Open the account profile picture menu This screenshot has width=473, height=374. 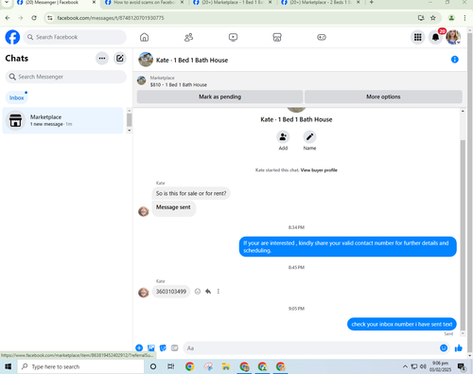pos(453,37)
